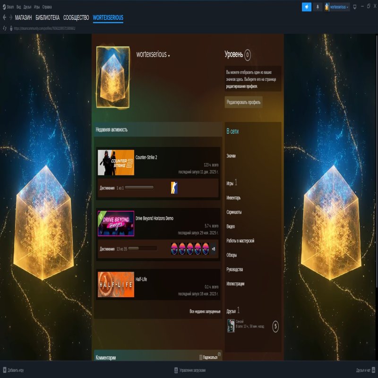The width and height of the screenshot is (378, 378).
Task: Open downloads manager icon in bottom bar
Action: tap(176, 370)
